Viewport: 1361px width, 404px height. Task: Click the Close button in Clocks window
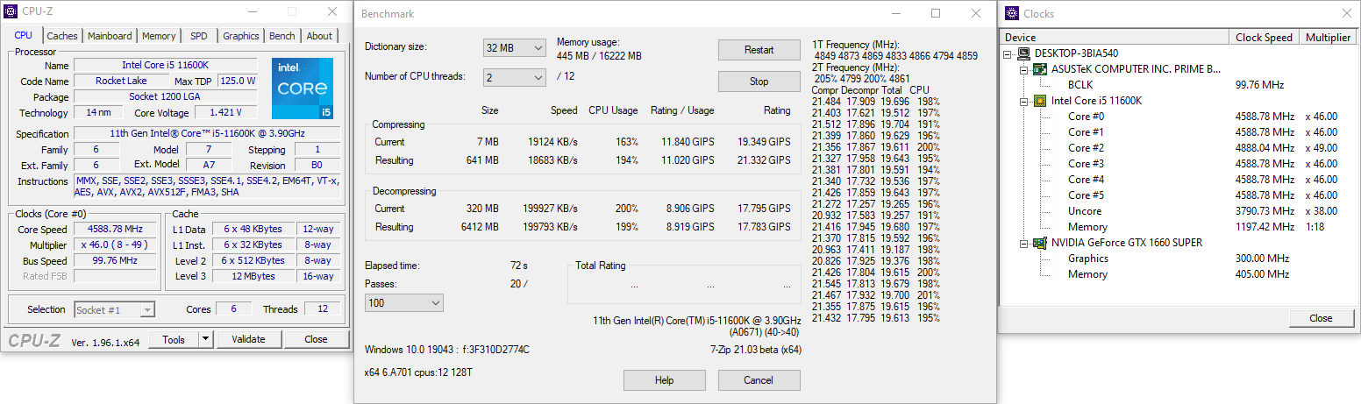pyautogui.click(x=1321, y=318)
